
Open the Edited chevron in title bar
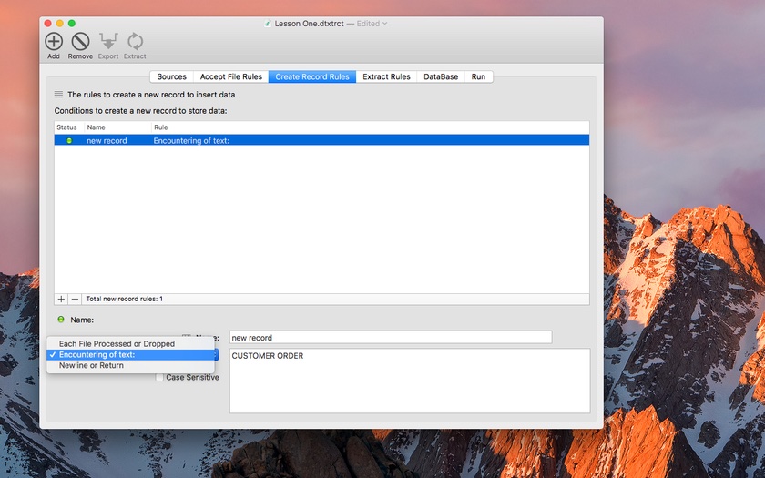coord(385,24)
